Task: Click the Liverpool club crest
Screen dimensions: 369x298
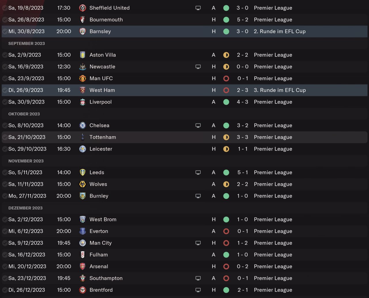Action: [82, 102]
